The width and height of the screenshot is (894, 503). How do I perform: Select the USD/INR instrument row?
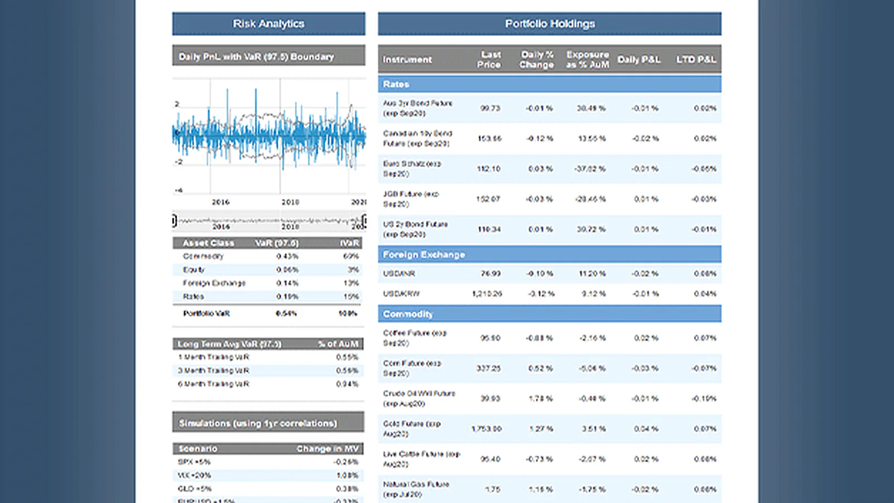[550, 274]
